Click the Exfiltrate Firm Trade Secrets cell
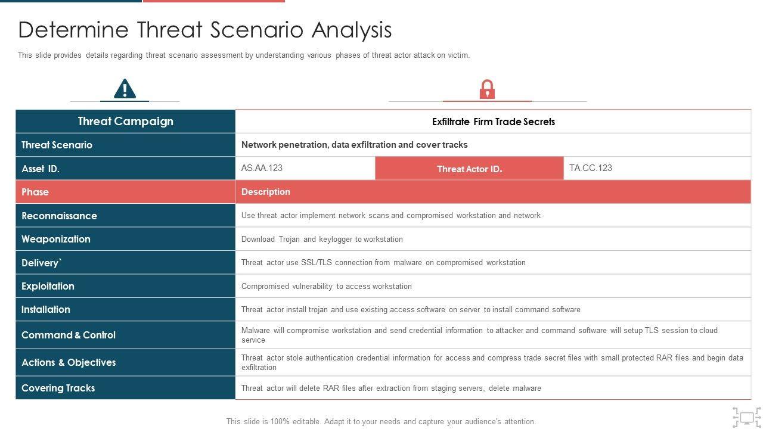The width and height of the screenshot is (763, 429). [x=493, y=122]
